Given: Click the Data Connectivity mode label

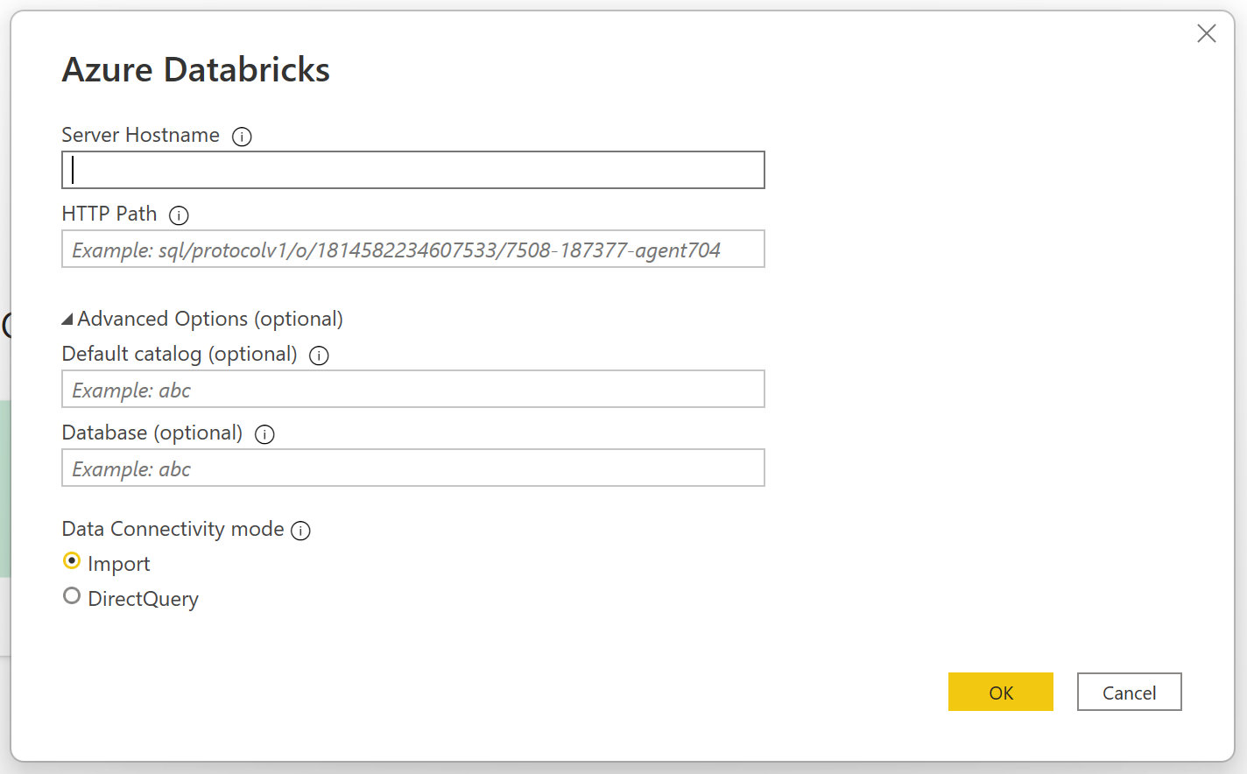Looking at the screenshot, I should (172, 529).
